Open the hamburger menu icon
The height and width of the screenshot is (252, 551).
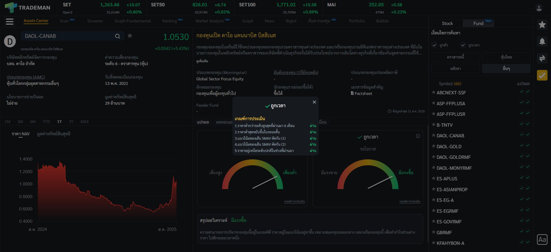tap(10, 22)
